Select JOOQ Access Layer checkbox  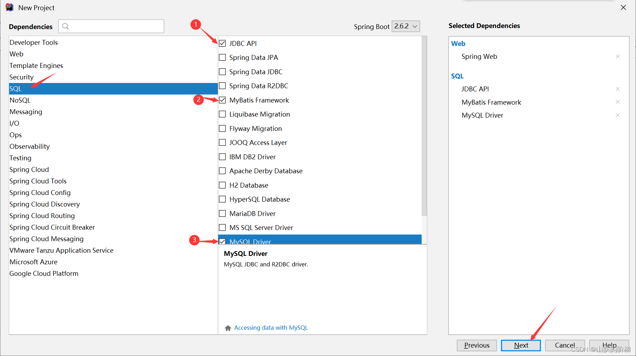pyautogui.click(x=222, y=142)
